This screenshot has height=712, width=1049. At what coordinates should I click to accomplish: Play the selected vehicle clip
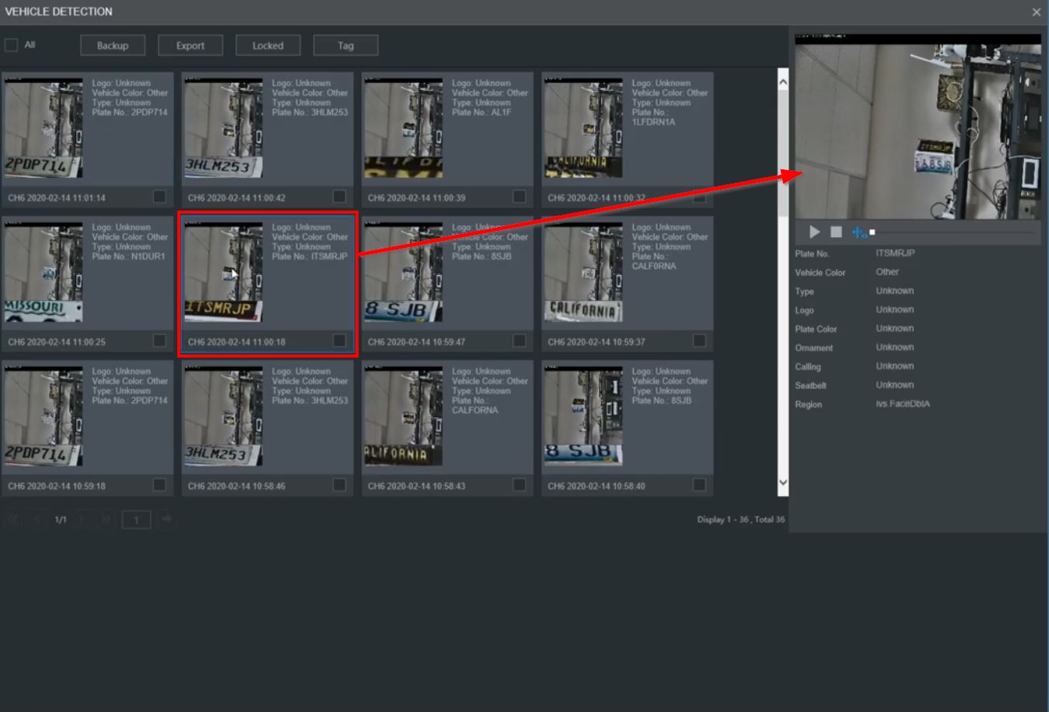(x=813, y=231)
